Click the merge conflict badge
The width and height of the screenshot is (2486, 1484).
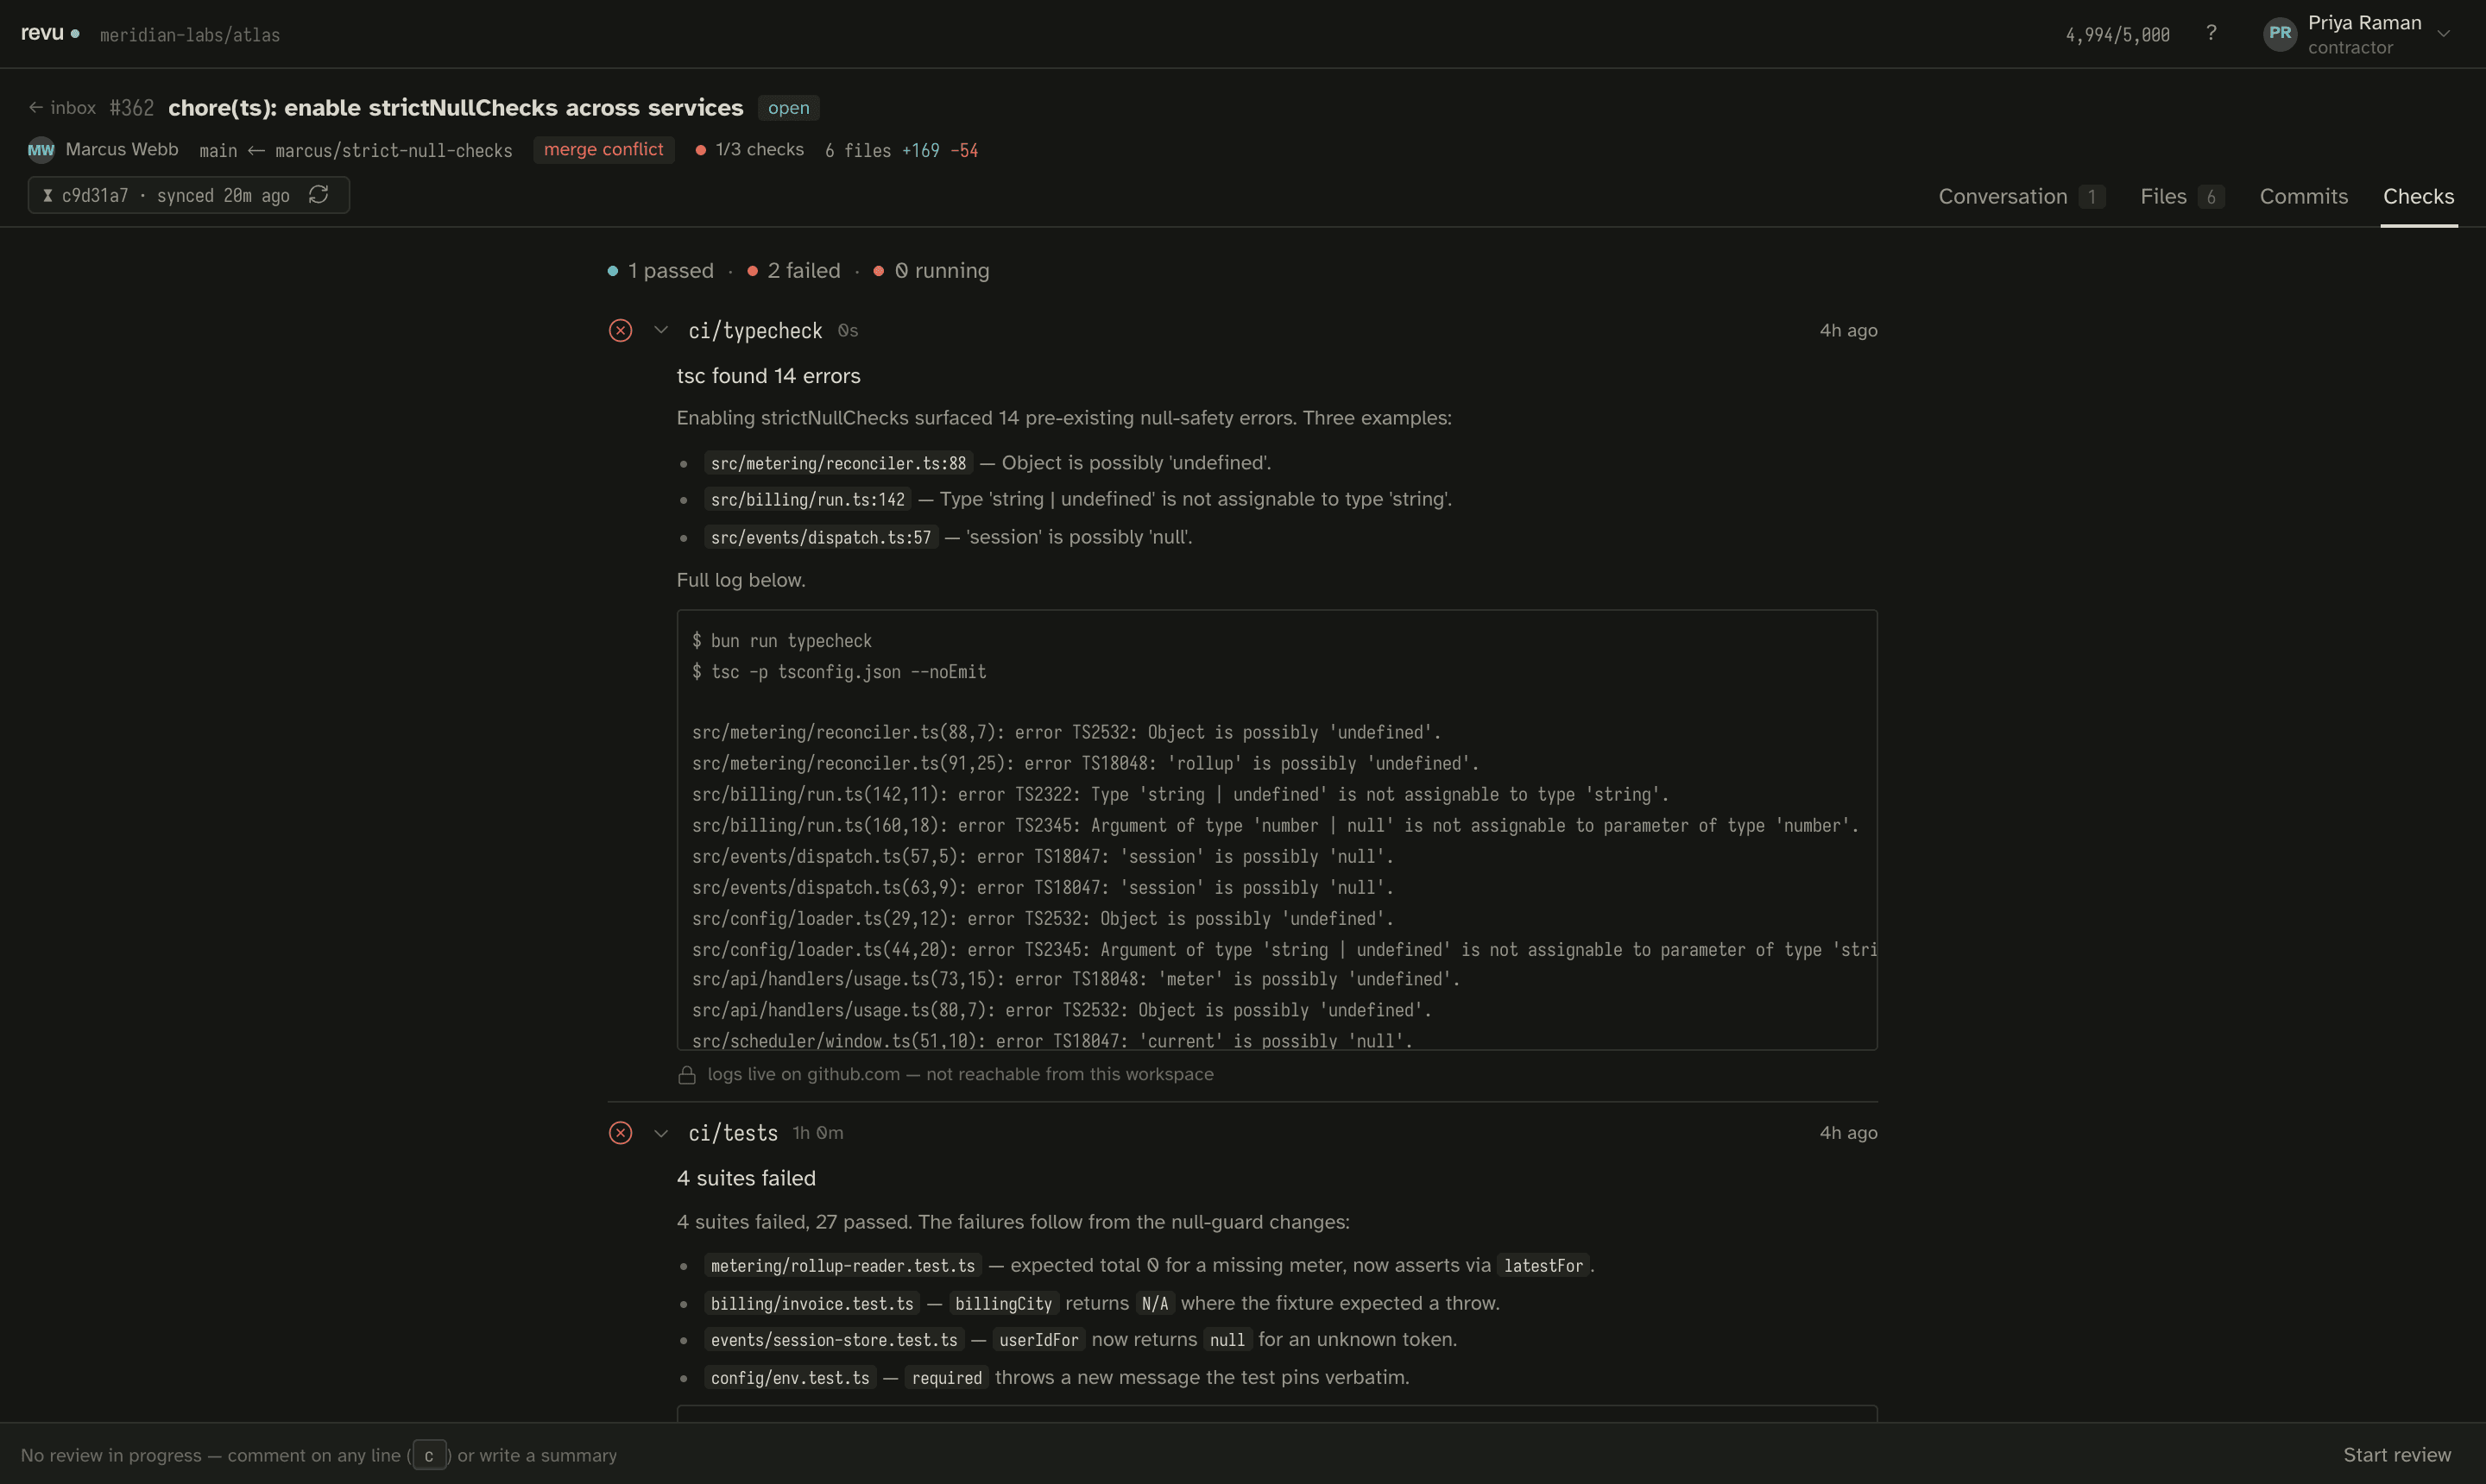[603, 149]
